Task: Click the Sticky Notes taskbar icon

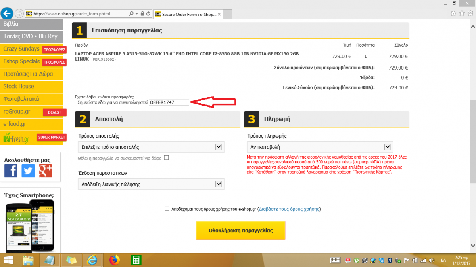Action: (71, 260)
